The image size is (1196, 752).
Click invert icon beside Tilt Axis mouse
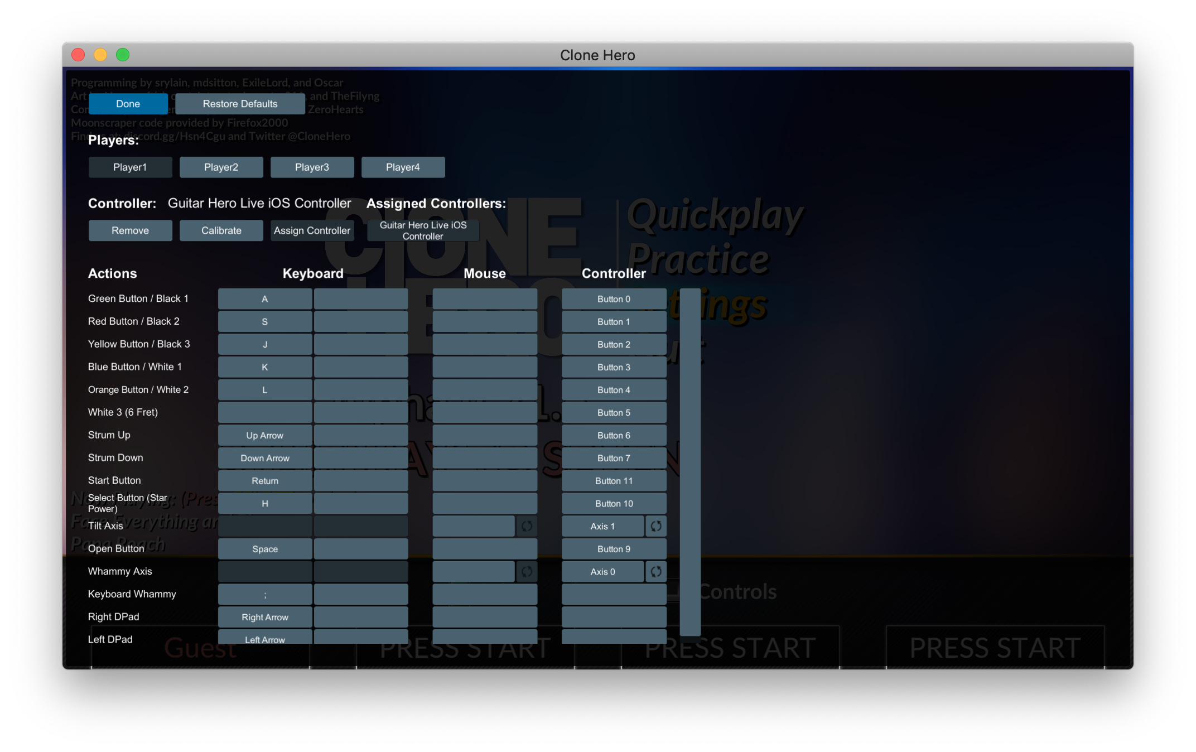(x=527, y=526)
